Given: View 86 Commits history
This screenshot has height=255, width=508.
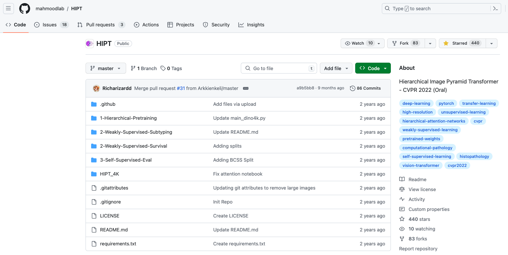Looking at the screenshot, I should 365,88.
